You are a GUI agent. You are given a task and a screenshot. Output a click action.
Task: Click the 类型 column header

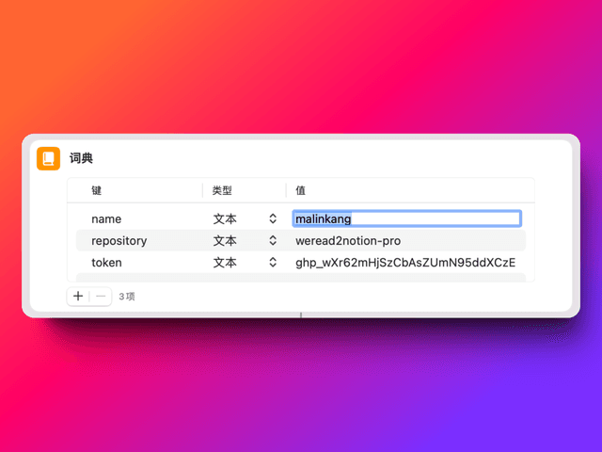coord(222,190)
